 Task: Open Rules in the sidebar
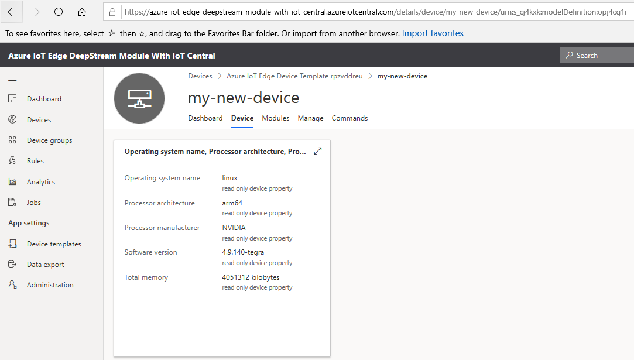35,160
